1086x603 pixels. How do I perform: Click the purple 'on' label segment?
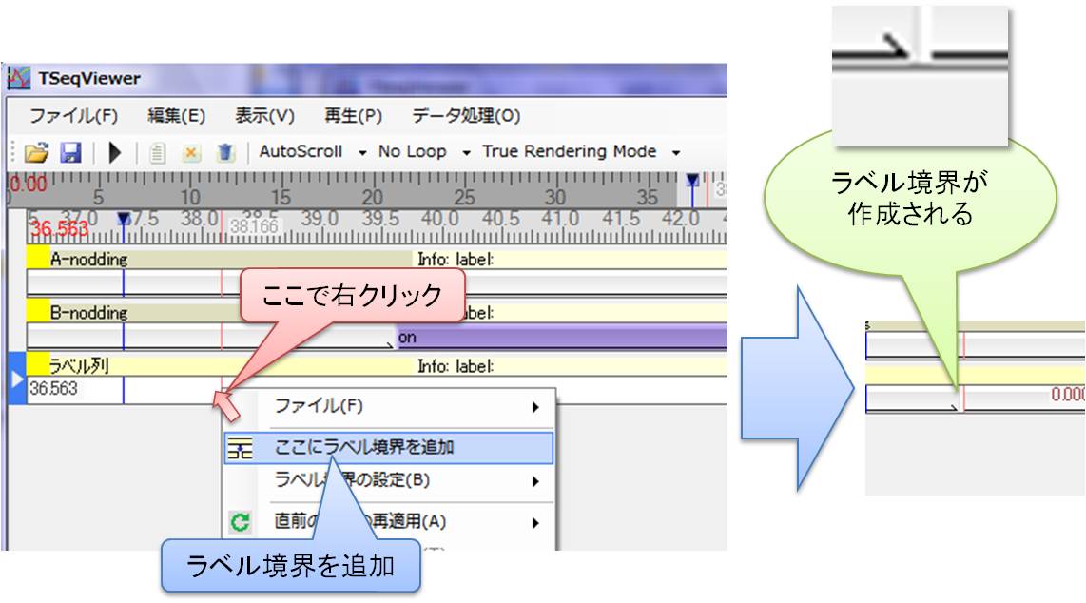[562, 337]
